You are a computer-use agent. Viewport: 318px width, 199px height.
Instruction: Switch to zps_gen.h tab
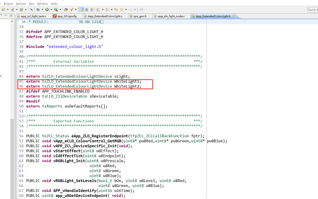[x=140, y=16]
